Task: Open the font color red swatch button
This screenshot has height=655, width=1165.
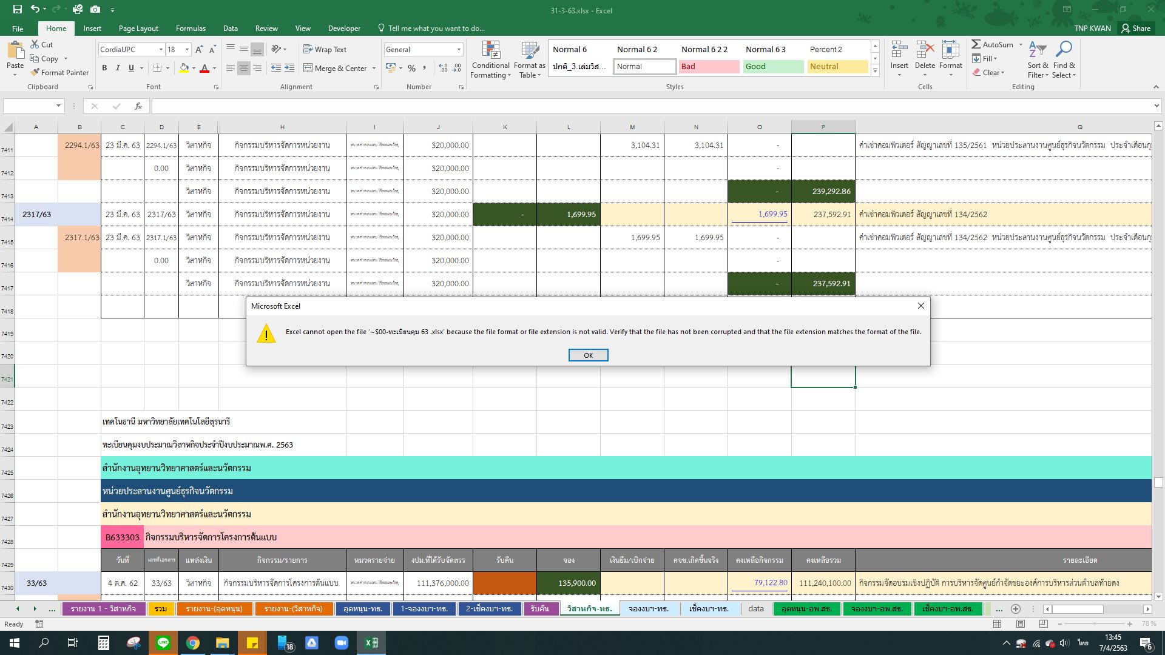Action: pyautogui.click(x=204, y=68)
